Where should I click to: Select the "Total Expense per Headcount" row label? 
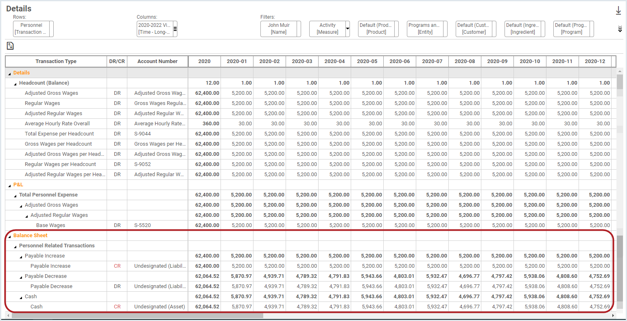tap(59, 134)
